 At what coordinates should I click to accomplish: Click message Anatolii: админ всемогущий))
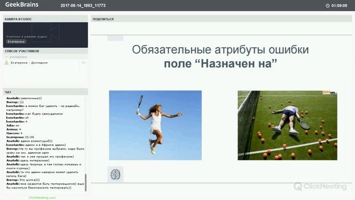[29, 141]
